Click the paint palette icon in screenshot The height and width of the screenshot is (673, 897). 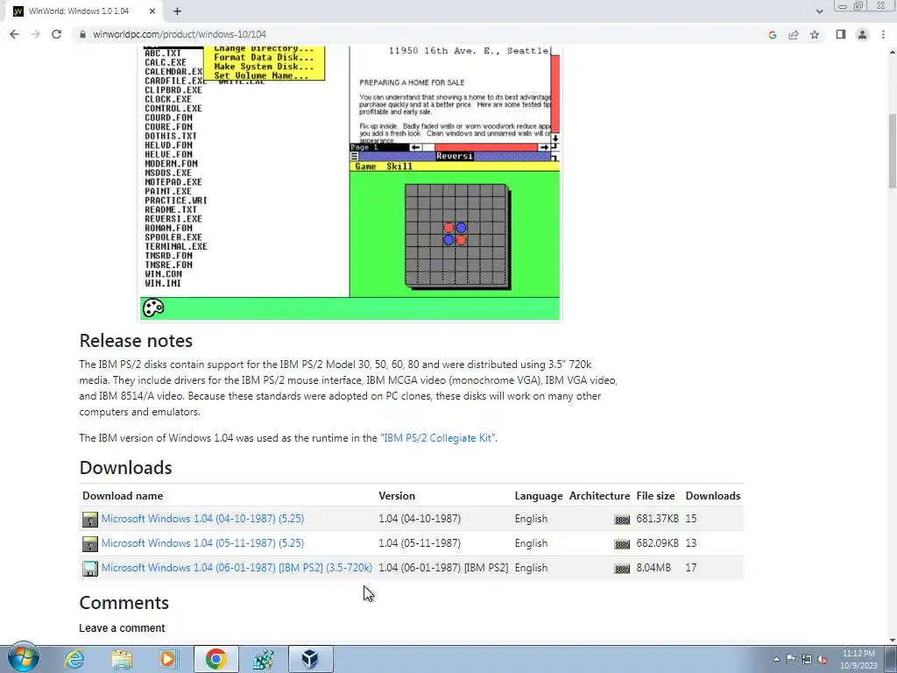152,308
